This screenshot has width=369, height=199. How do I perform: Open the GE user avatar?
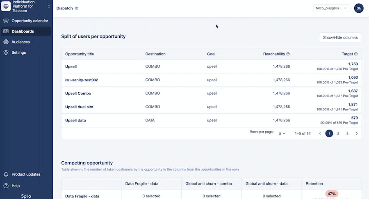(359, 8)
